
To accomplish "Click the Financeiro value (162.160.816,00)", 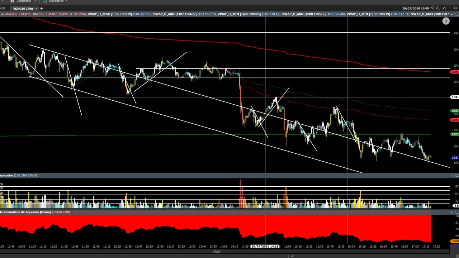I will coord(26,175).
